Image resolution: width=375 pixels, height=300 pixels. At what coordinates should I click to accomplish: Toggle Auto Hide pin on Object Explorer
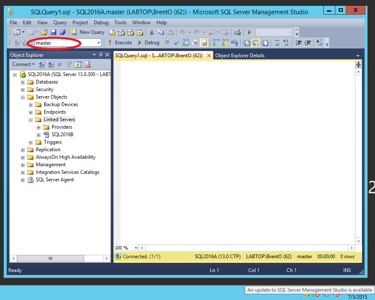101,55
